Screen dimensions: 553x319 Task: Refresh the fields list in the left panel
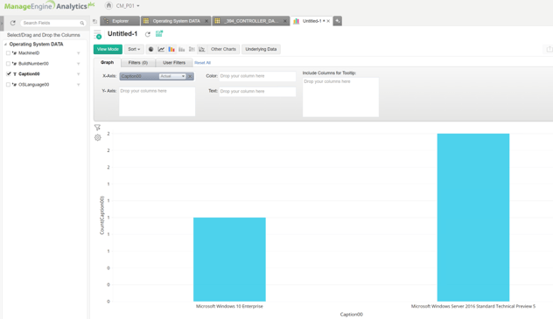pos(13,23)
